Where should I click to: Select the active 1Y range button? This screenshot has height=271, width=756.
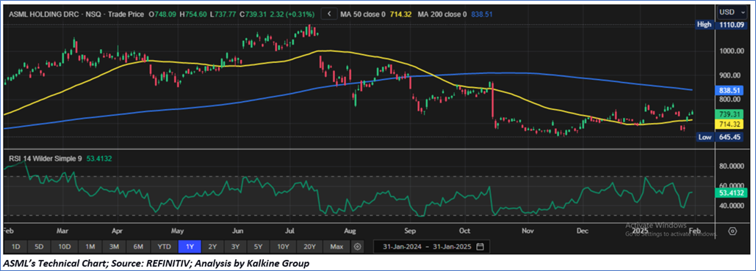190,247
